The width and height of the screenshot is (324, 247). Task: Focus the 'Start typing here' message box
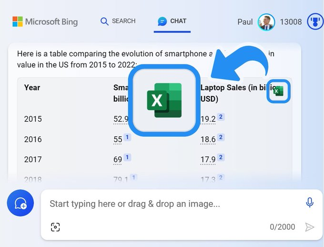172,204
